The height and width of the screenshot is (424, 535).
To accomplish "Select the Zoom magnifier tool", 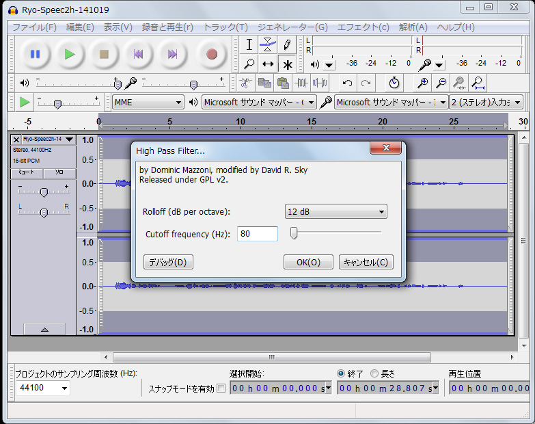I will (249, 64).
